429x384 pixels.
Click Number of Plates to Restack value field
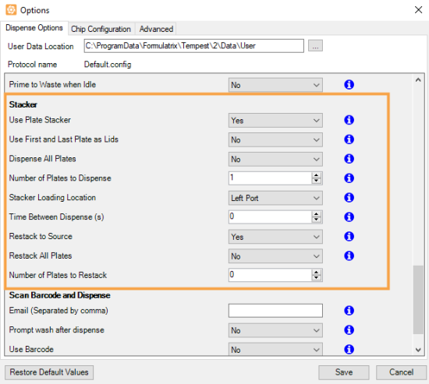(271, 275)
